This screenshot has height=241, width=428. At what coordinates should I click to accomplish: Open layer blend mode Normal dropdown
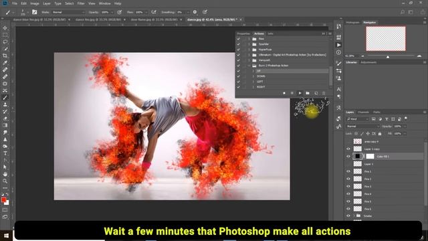[362, 127]
